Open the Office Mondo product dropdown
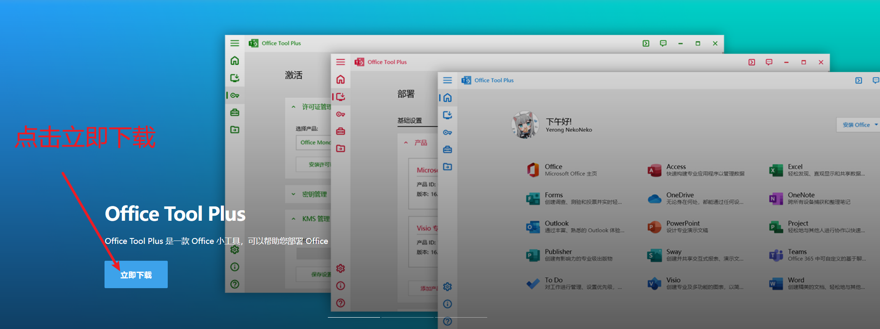The height and width of the screenshot is (329, 880). 314,142
